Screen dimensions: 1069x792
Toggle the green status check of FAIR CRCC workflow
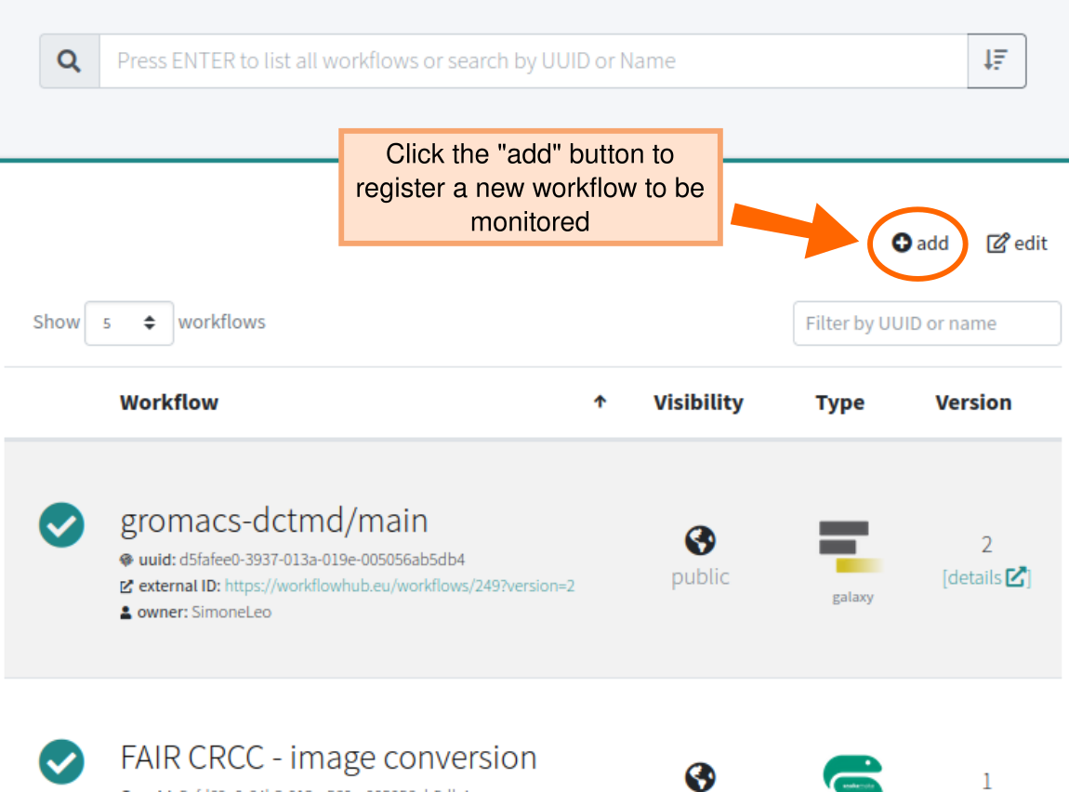click(60, 762)
